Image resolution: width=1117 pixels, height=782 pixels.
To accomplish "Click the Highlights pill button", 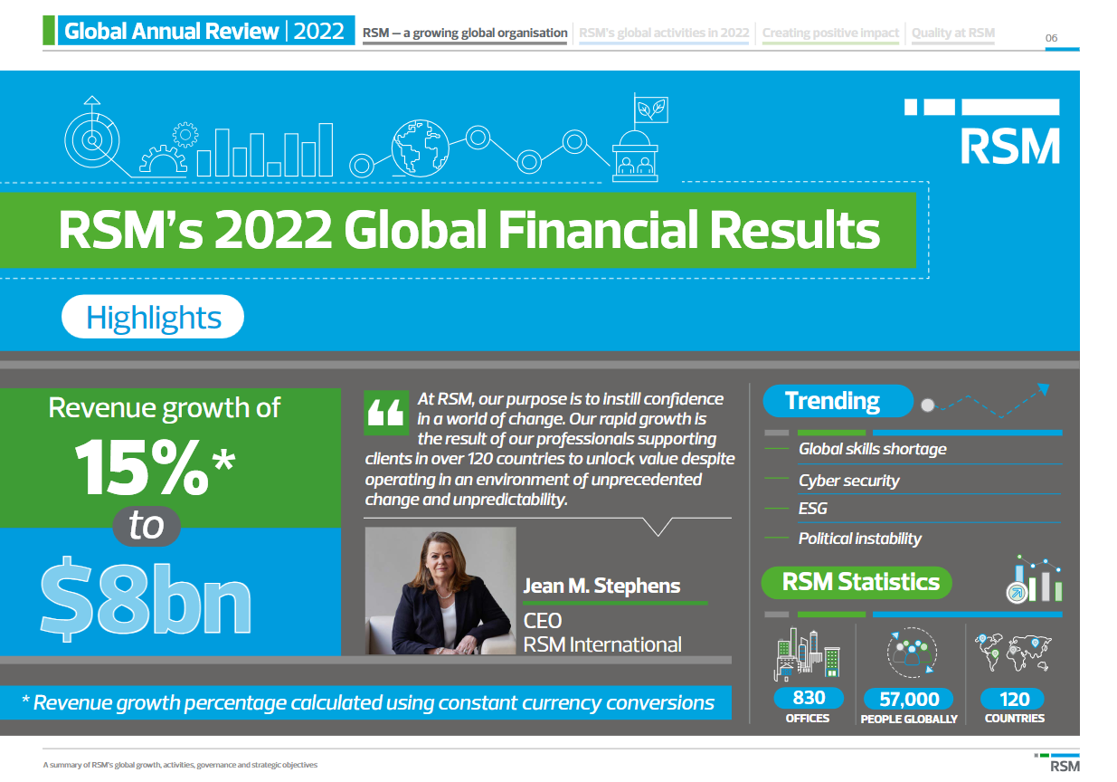I will click(153, 318).
